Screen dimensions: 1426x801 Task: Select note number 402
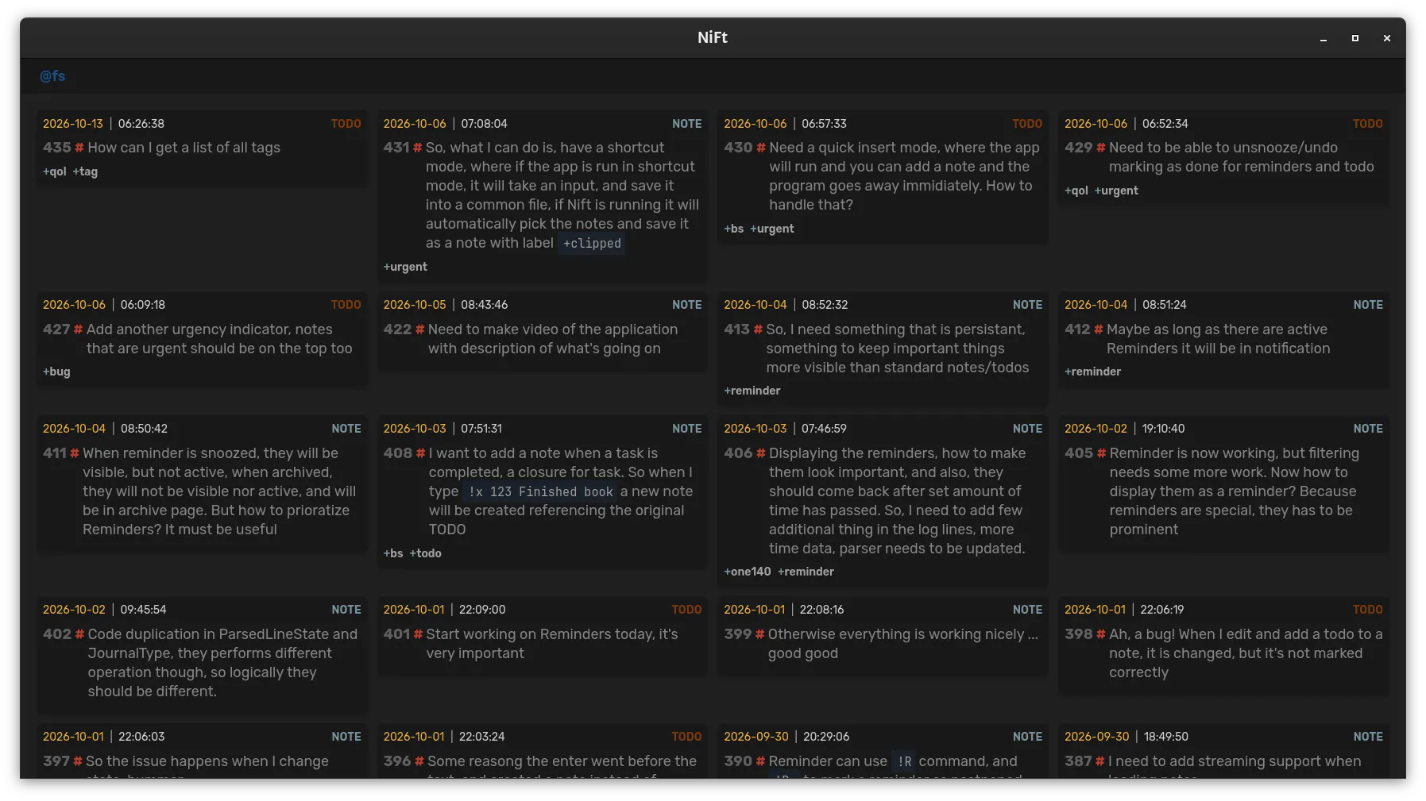[x=57, y=634]
